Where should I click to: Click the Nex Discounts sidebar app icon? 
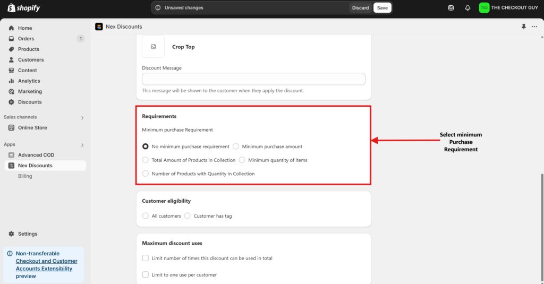point(12,166)
